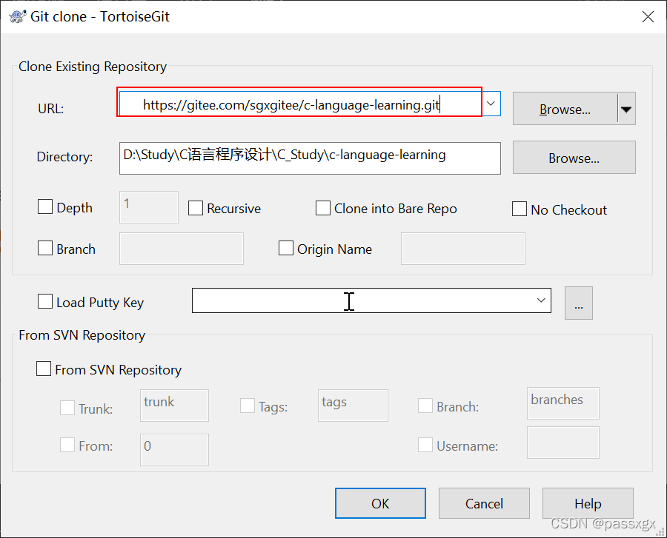The width and height of the screenshot is (667, 538).
Task: Click the ellipsis button beside Putty Key field
Action: point(579,303)
